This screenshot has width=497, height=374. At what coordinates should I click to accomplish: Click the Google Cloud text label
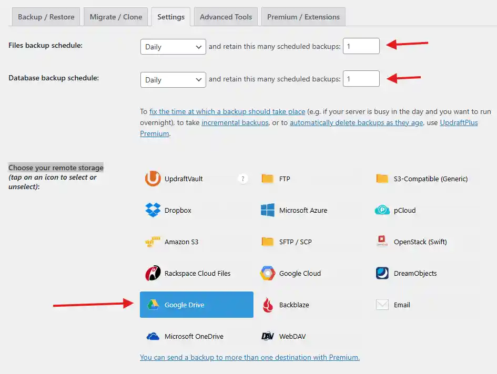click(x=300, y=273)
